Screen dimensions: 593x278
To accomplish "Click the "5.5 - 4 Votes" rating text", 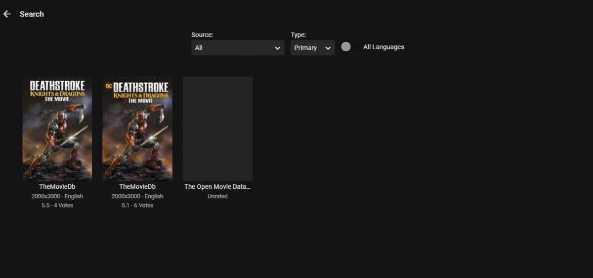I will (x=57, y=205).
